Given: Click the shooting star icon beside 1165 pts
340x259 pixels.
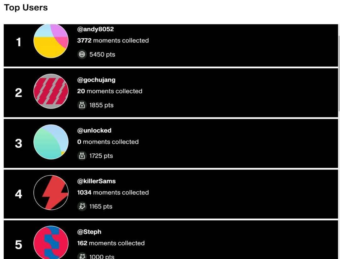Looking at the screenshot, I should (82, 207).
